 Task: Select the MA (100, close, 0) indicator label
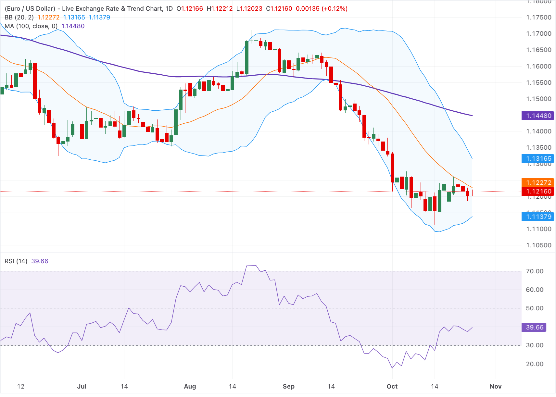(31, 26)
